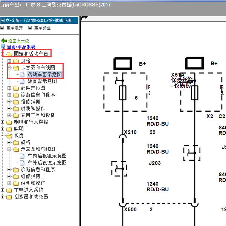Click the 视镜 folder icon
This screenshot has width=226, height=226.
pyautogui.click(x=9, y=136)
